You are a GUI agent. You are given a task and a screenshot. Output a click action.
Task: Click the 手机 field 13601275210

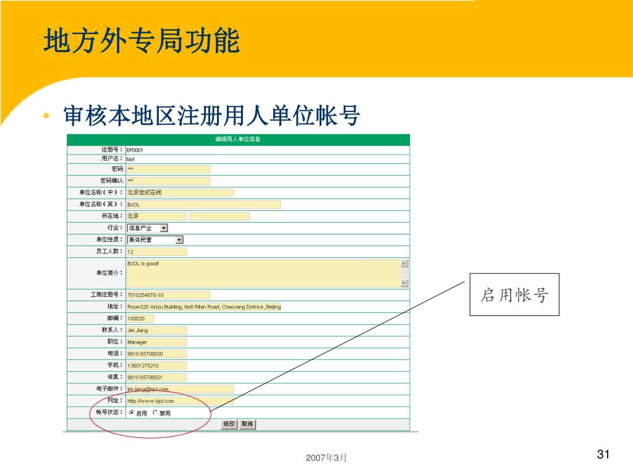click(x=156, y=366)
